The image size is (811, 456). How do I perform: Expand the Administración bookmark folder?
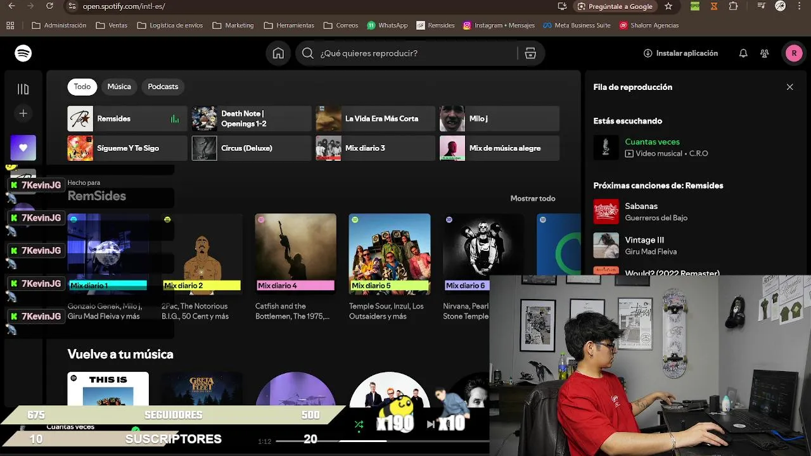[x=59, y=25]
